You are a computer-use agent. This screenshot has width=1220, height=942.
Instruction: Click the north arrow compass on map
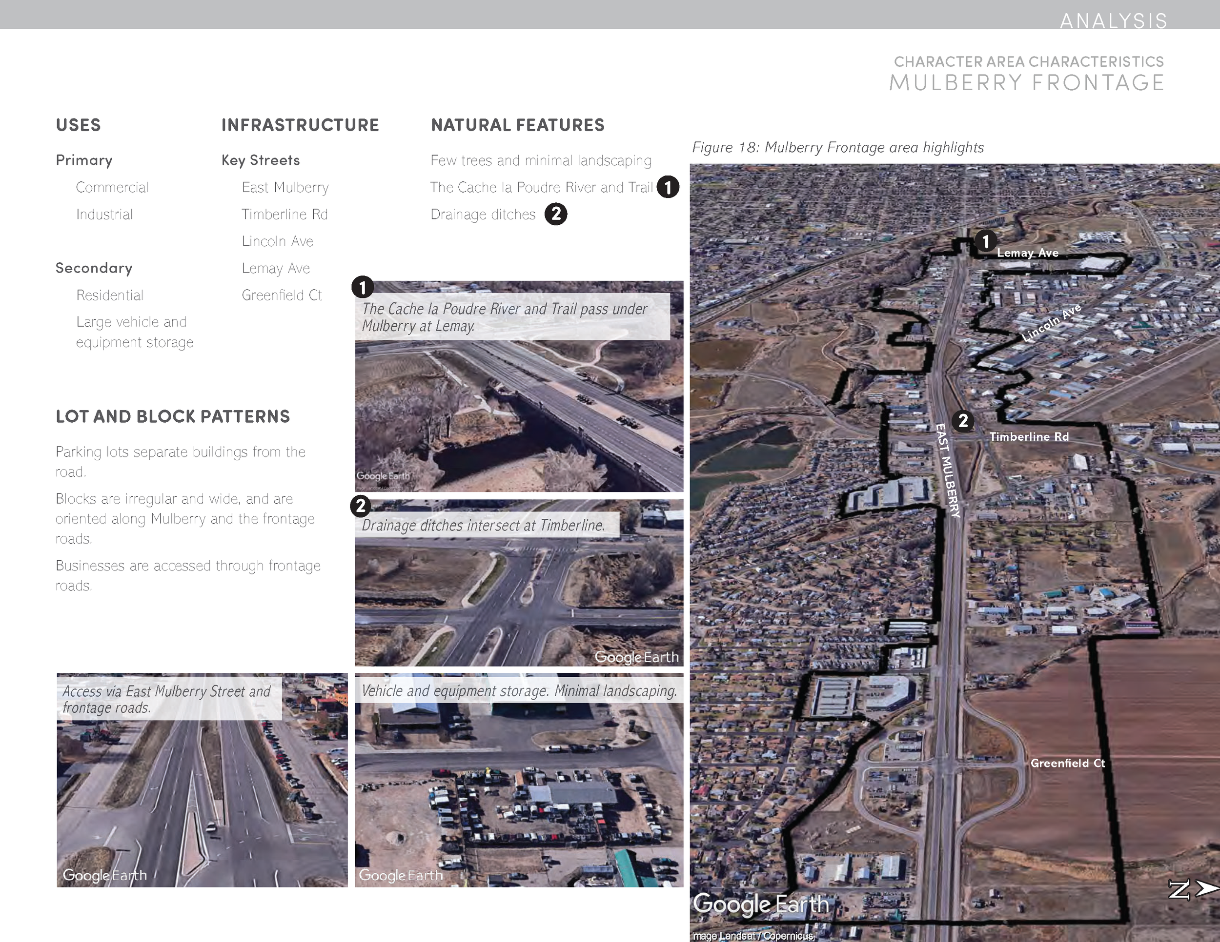1192,889
